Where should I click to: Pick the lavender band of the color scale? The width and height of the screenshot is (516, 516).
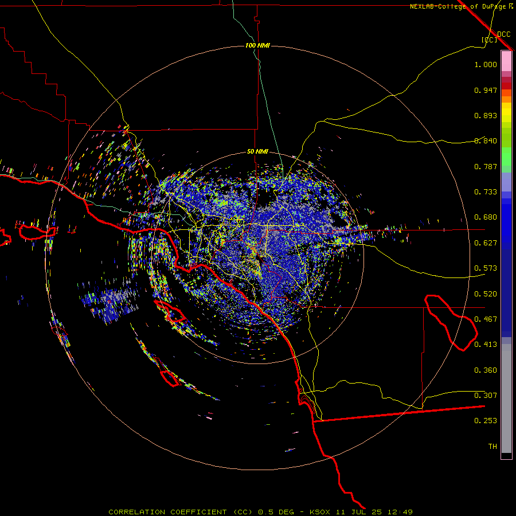[506, 182]
